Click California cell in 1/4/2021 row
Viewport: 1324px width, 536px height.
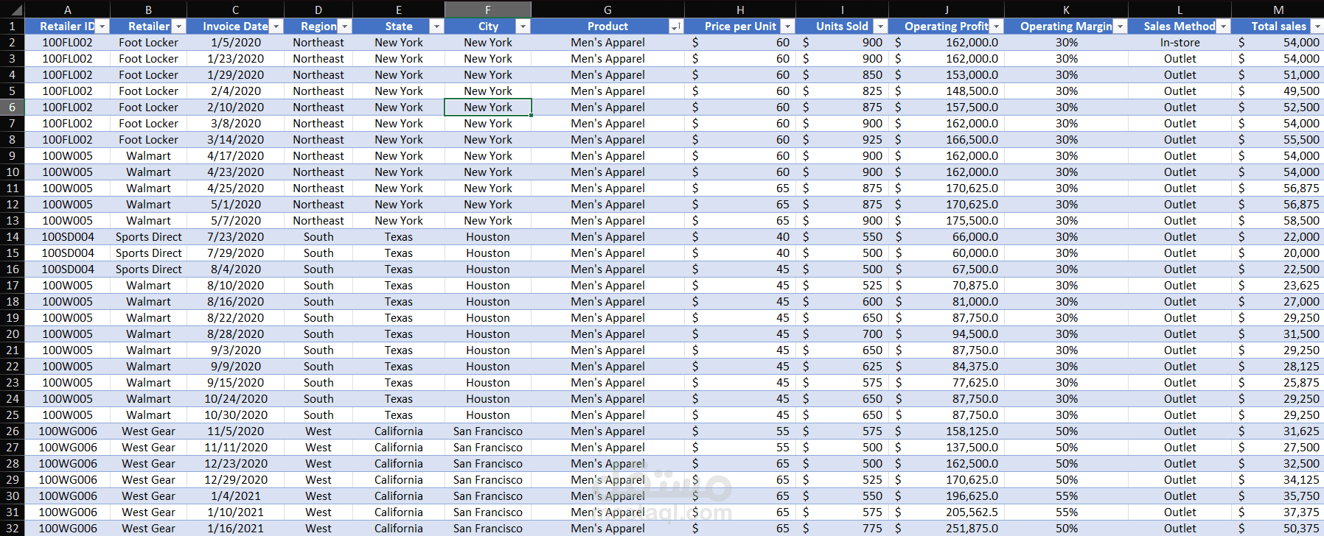pos(399,496)
